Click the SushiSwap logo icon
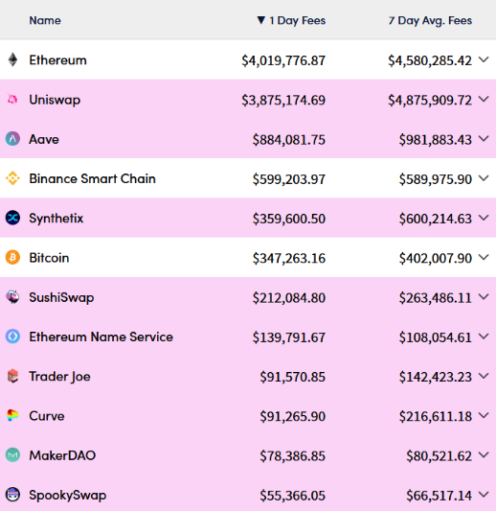 coord(12,297)
